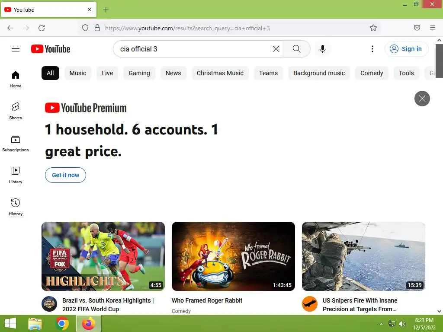The width and height of the screenshot is (443, 332).
Task: Select the Background music filter chip
Action: click(x=319, y=73)
